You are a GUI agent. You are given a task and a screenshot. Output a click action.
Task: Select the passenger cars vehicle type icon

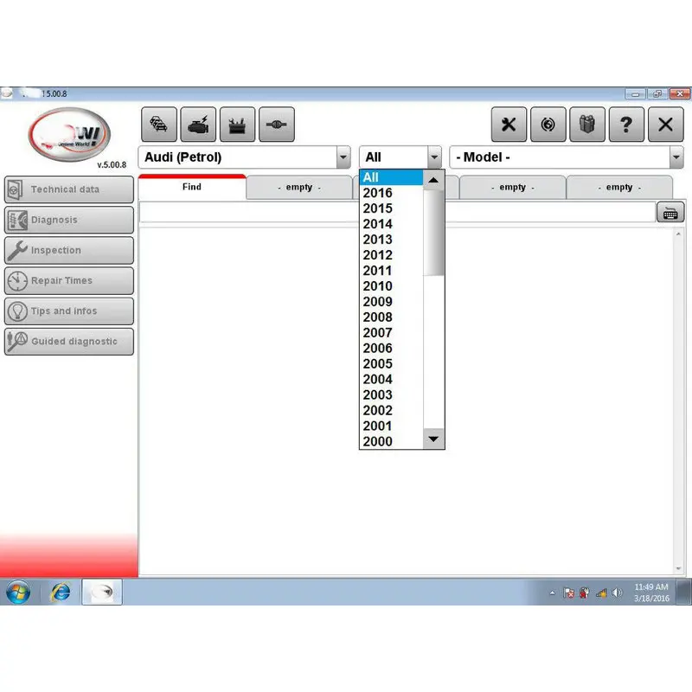159,125
